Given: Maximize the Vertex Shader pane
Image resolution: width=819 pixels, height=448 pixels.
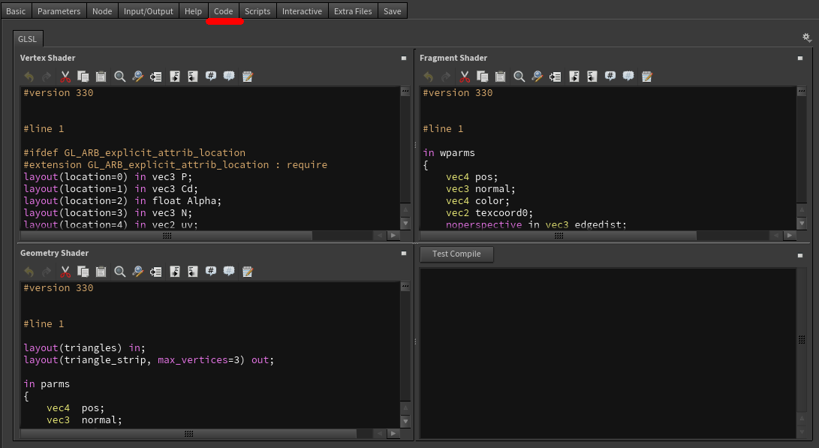Looking at the screenshot, I should 404,58.
